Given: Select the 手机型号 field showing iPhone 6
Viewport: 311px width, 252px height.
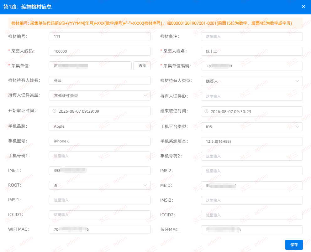Looking at the screenshot, I should coord(100,141).
